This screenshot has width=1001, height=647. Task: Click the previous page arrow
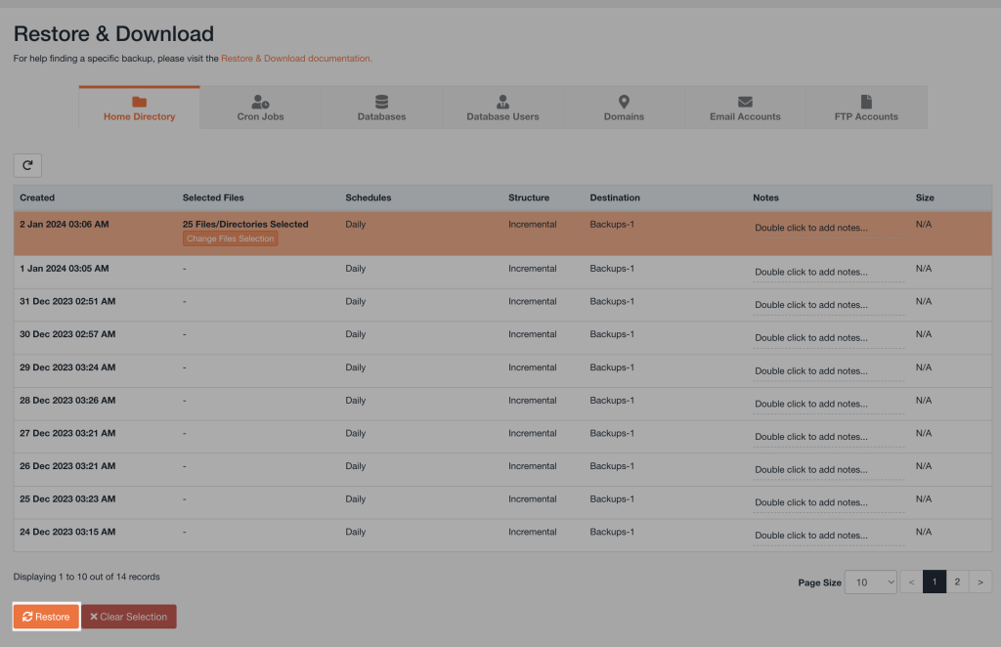[x=911, y=582]
